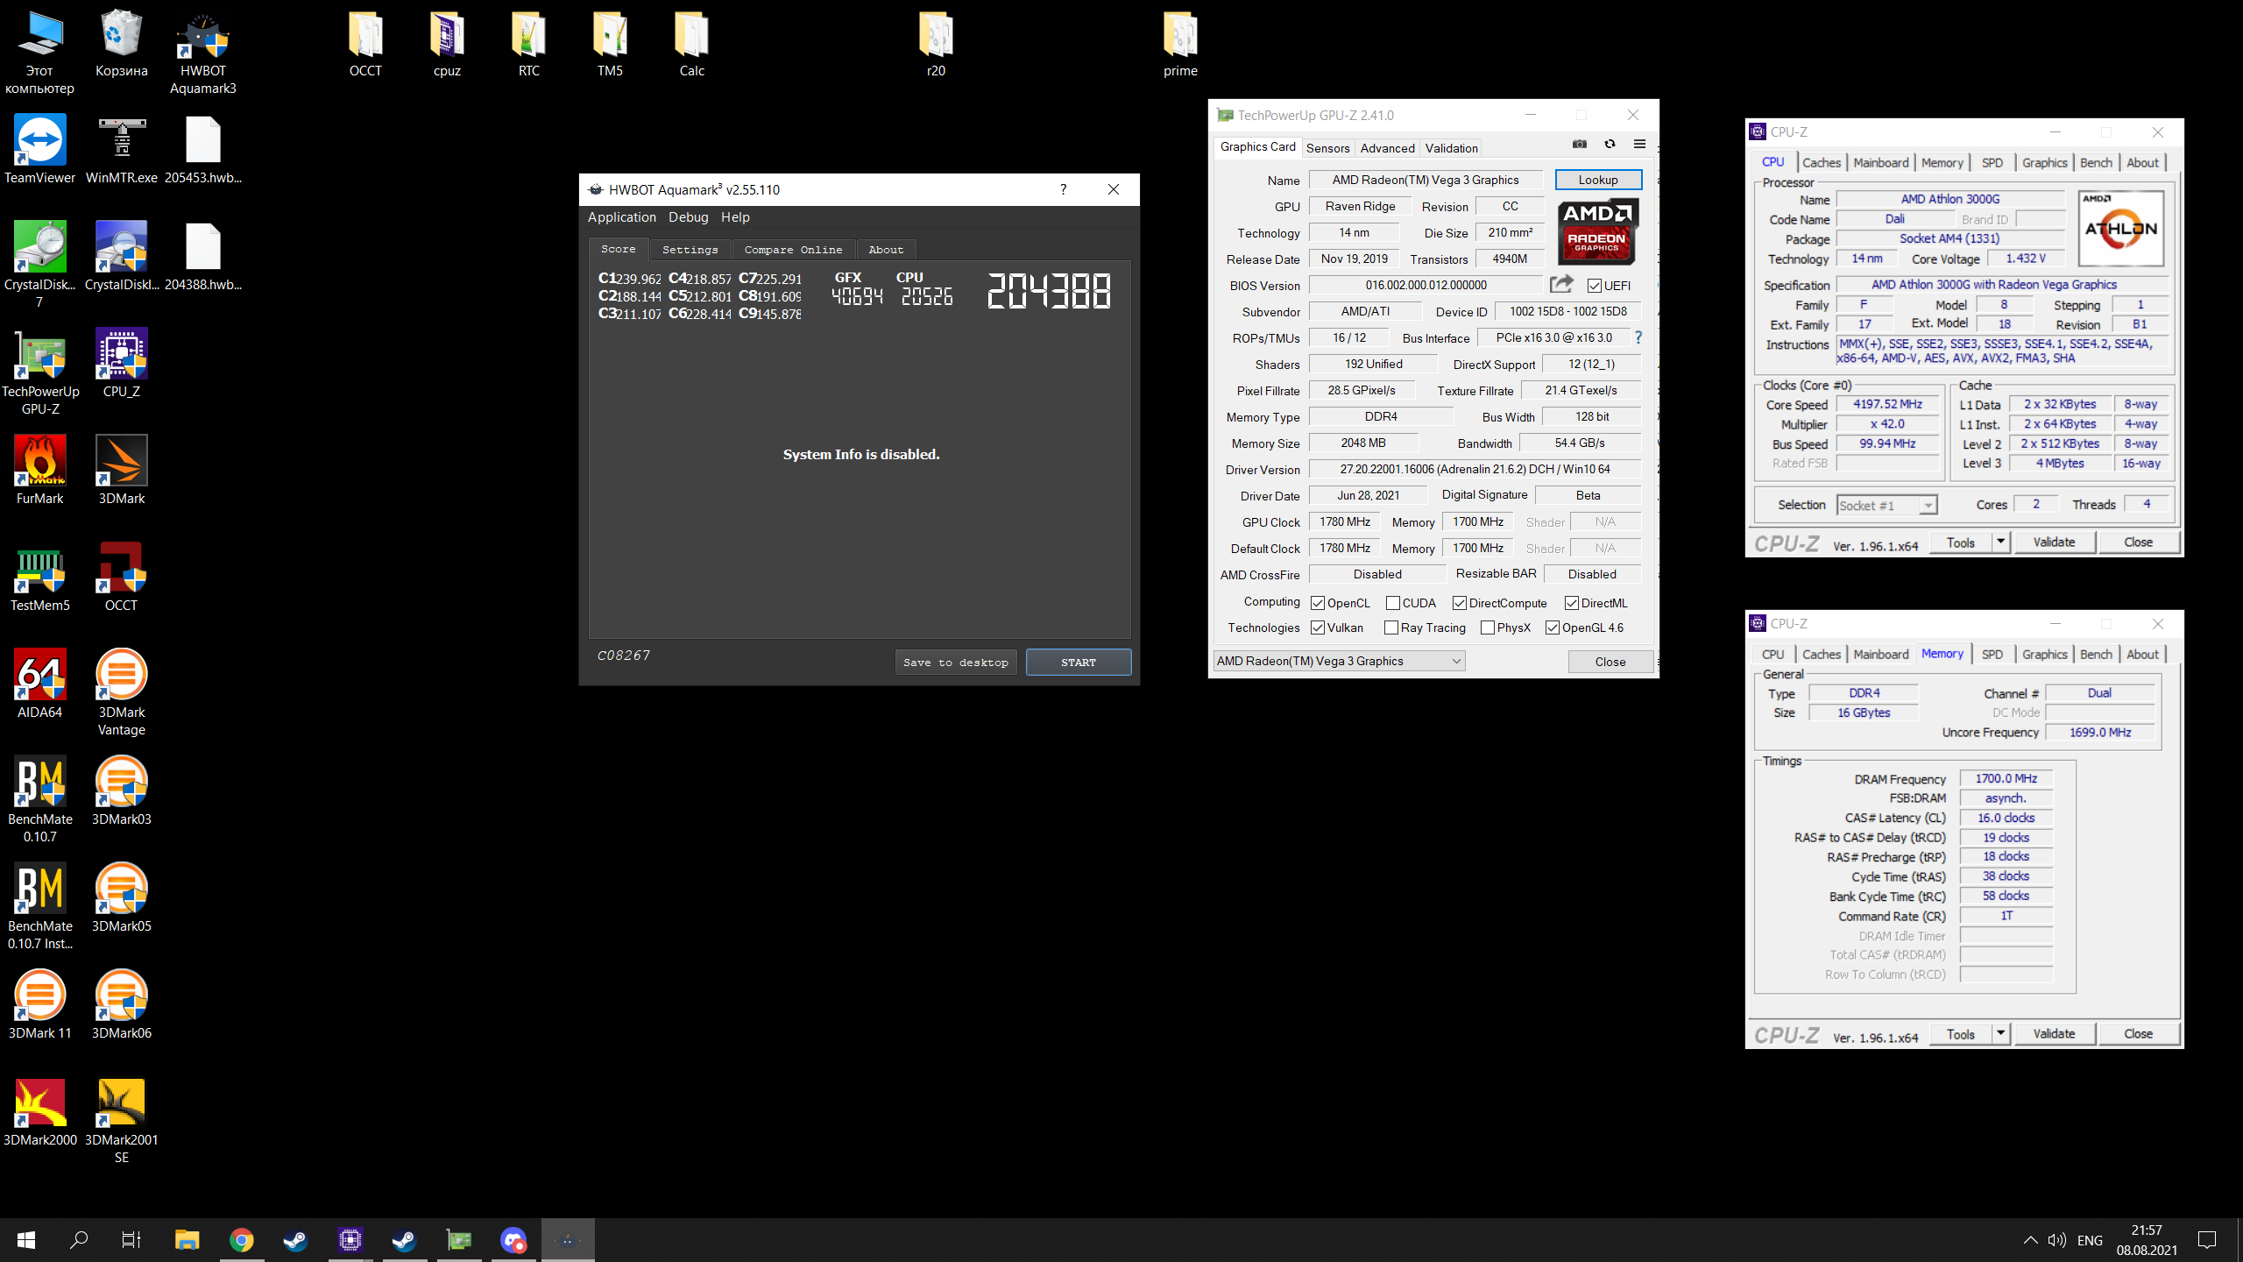
Task: Toggle DirectML checkbox in GPU-Z
Action: 1571,603
